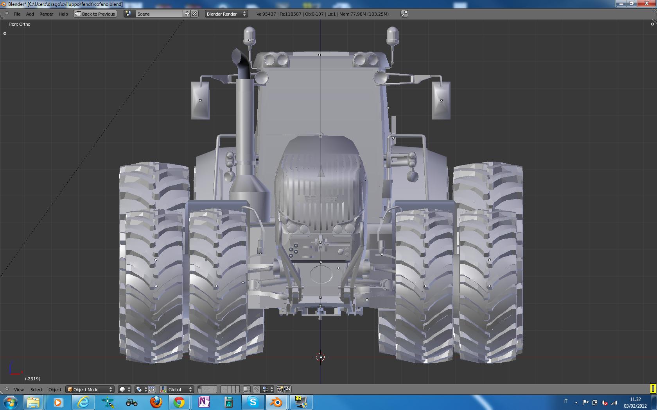Toggle manipulate object centers only
Viewport: 657px width, 410px height.
[152, 389]
